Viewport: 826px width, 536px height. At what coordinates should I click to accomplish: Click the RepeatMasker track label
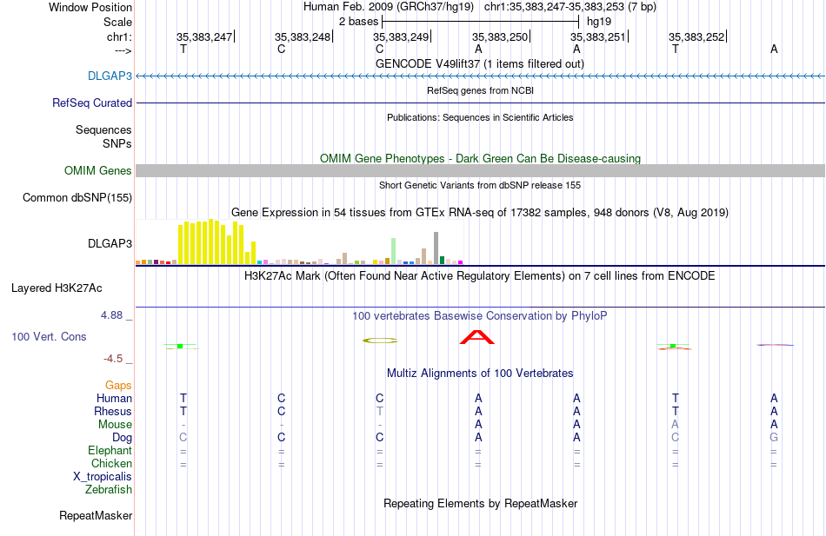tap(96, 515)
